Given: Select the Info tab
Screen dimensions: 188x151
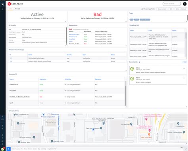Looking at the screenshot, I should point(10,9).
